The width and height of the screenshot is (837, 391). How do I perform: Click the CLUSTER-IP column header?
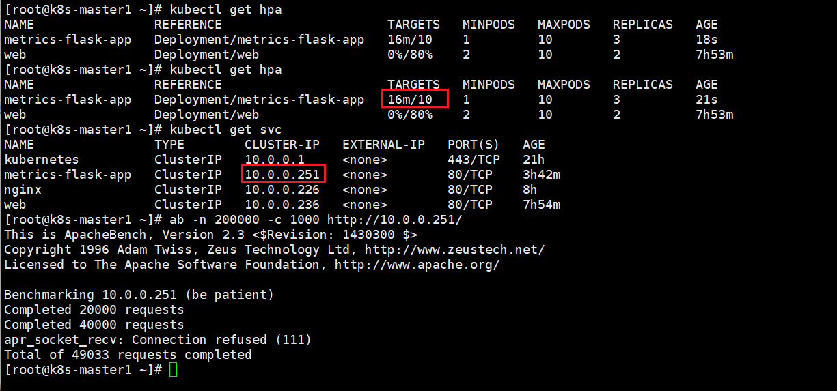pos(282,145)
